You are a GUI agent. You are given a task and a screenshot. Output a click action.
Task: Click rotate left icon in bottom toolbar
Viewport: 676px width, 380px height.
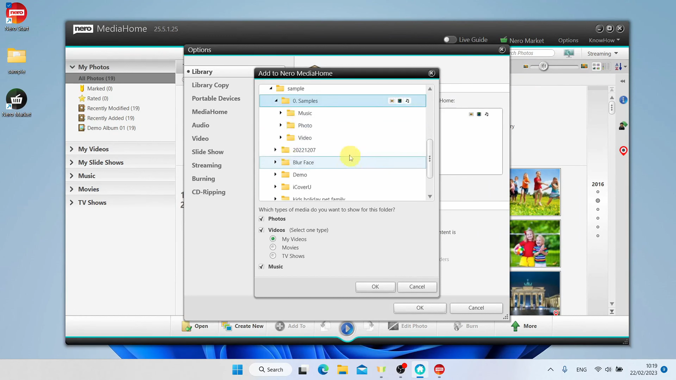pyautogui.click(x=325, y=326)
